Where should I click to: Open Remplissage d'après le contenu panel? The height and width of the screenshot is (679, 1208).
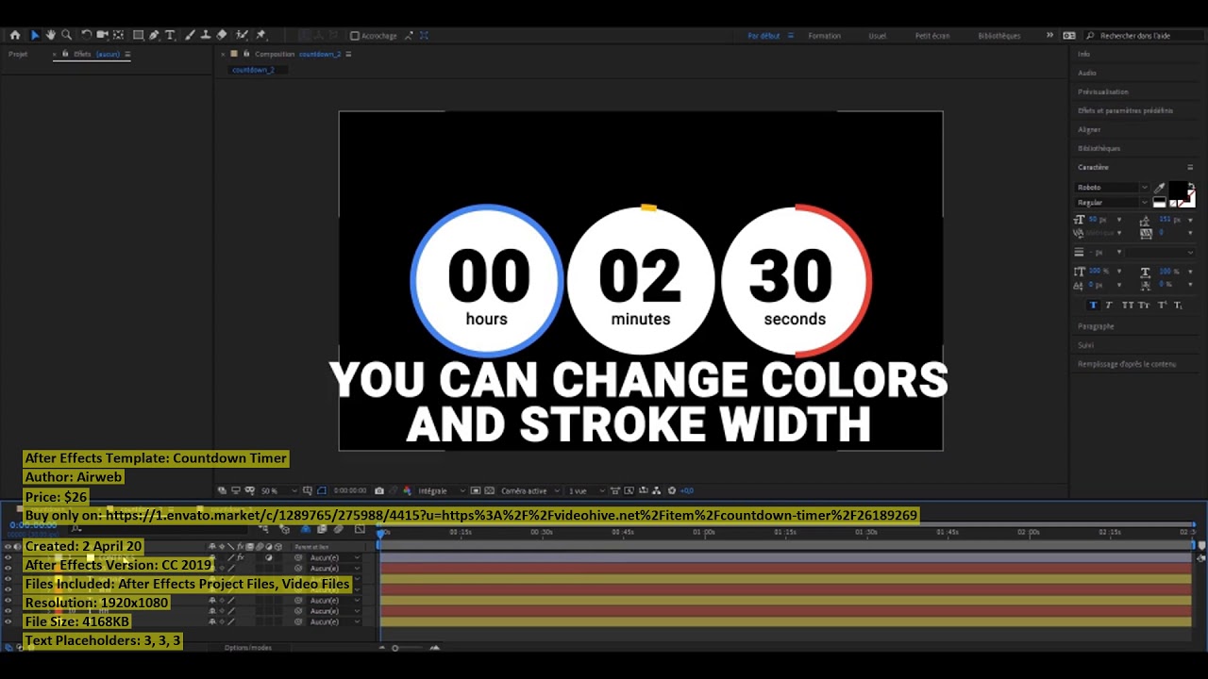[x=1127, y=364]
